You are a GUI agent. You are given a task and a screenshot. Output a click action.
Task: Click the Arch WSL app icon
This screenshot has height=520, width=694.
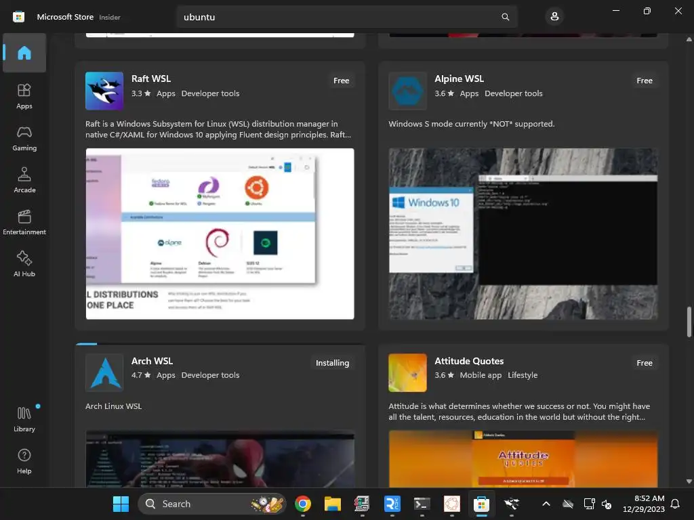104,372
